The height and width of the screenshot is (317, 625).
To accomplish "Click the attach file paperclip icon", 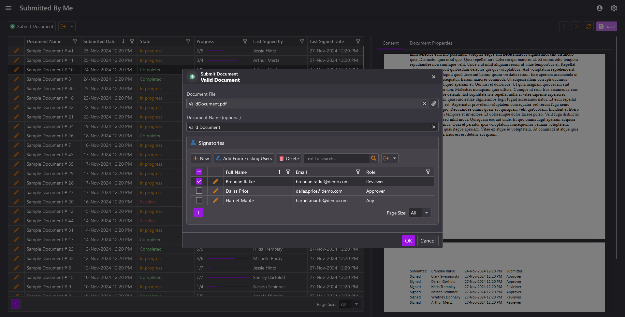I will pyautogui.click(x=433, y=103).
